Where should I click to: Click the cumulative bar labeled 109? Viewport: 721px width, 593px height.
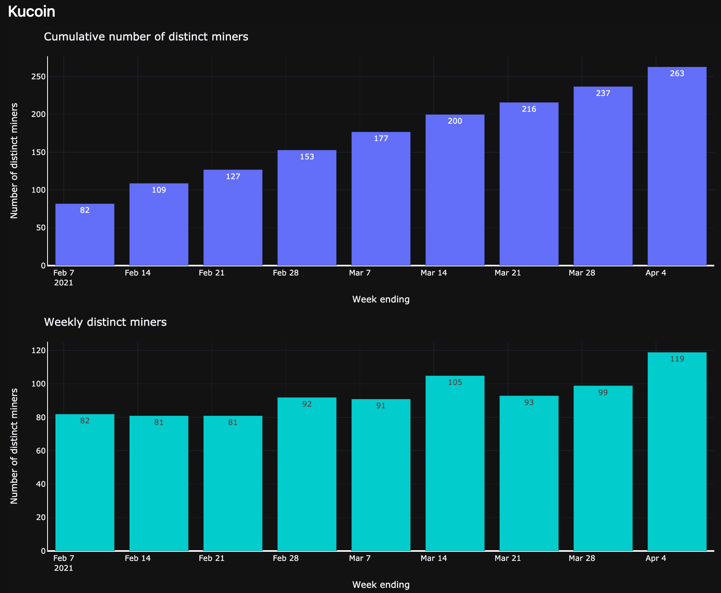(x=159, y=224)
